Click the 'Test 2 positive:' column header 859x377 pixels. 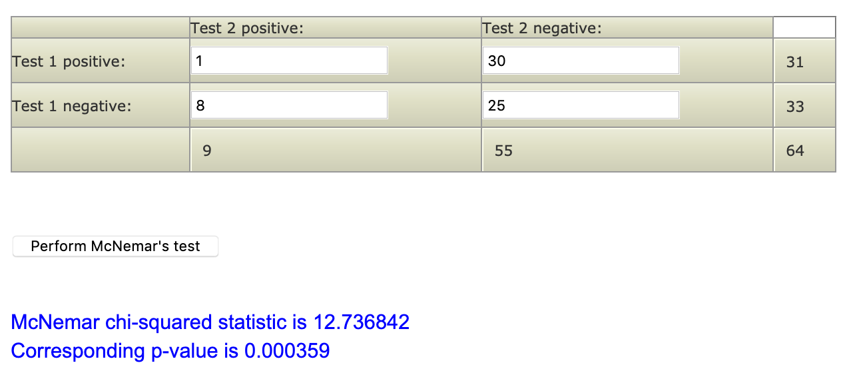(247, 28)
